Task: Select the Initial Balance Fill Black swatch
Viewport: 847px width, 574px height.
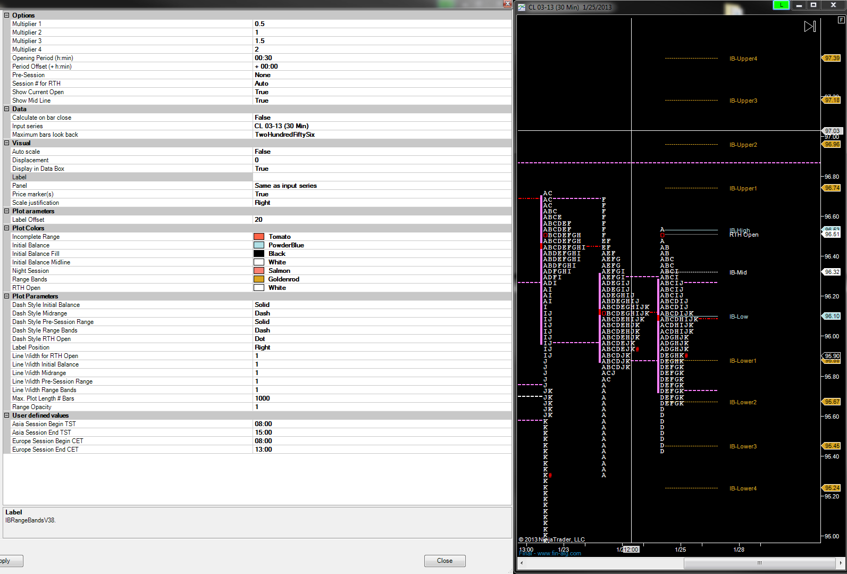Action: coord(259,254)
